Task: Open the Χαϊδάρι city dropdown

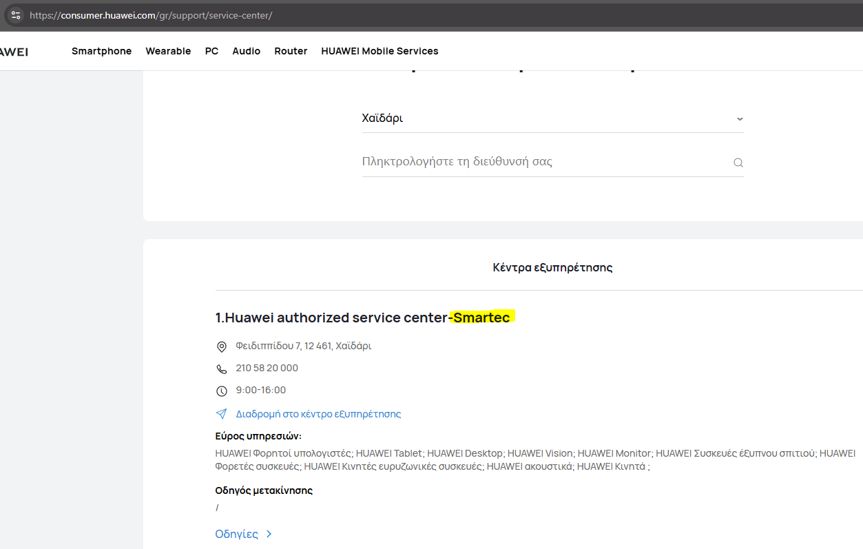Action: click(x=552, y=118)
